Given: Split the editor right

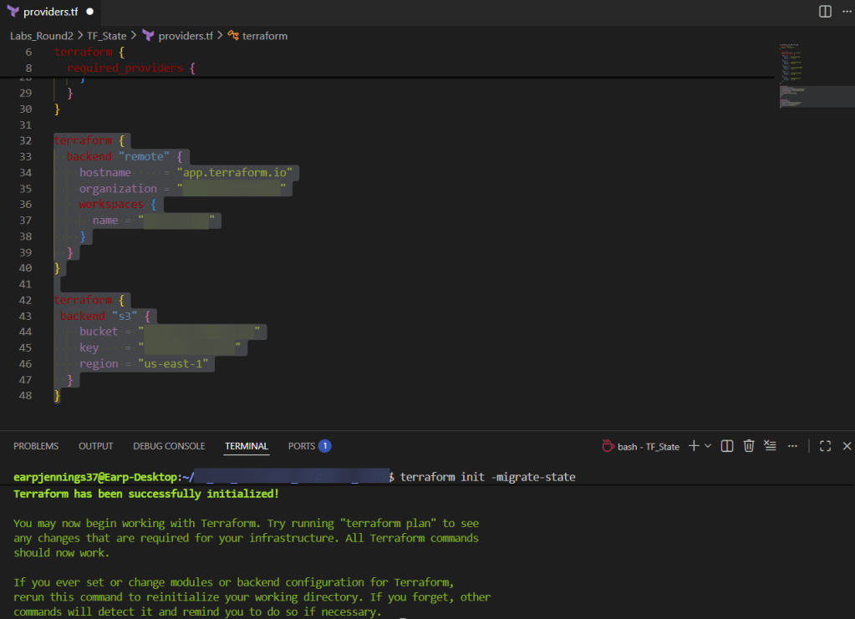Looking at the screenshot, I should (825, 12).
